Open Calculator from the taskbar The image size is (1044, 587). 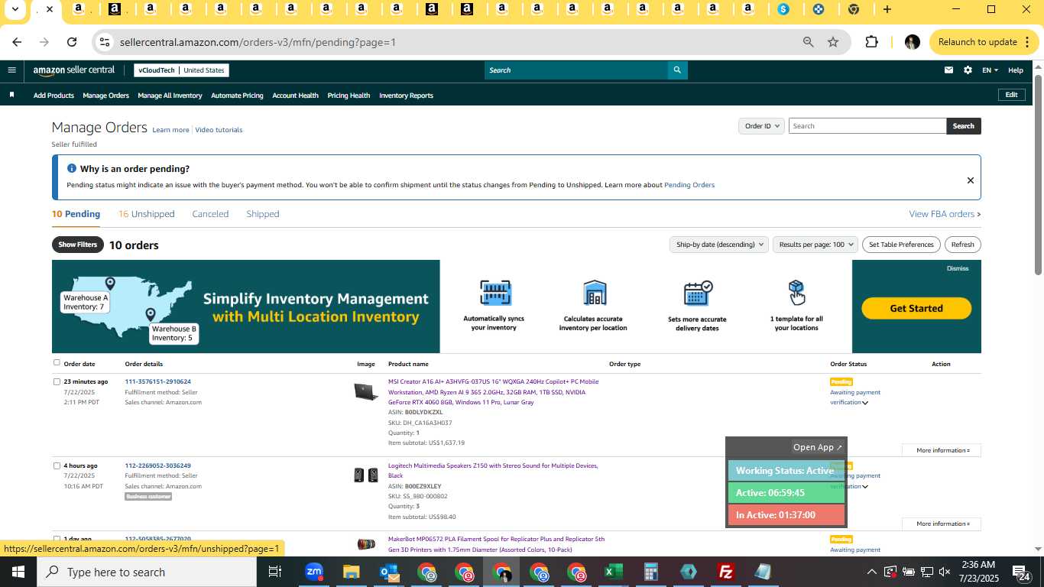(x=651, y=572)
